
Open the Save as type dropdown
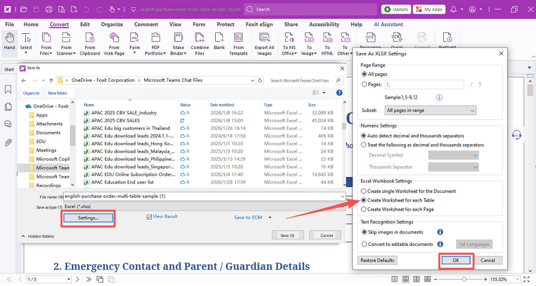(203, 206)
